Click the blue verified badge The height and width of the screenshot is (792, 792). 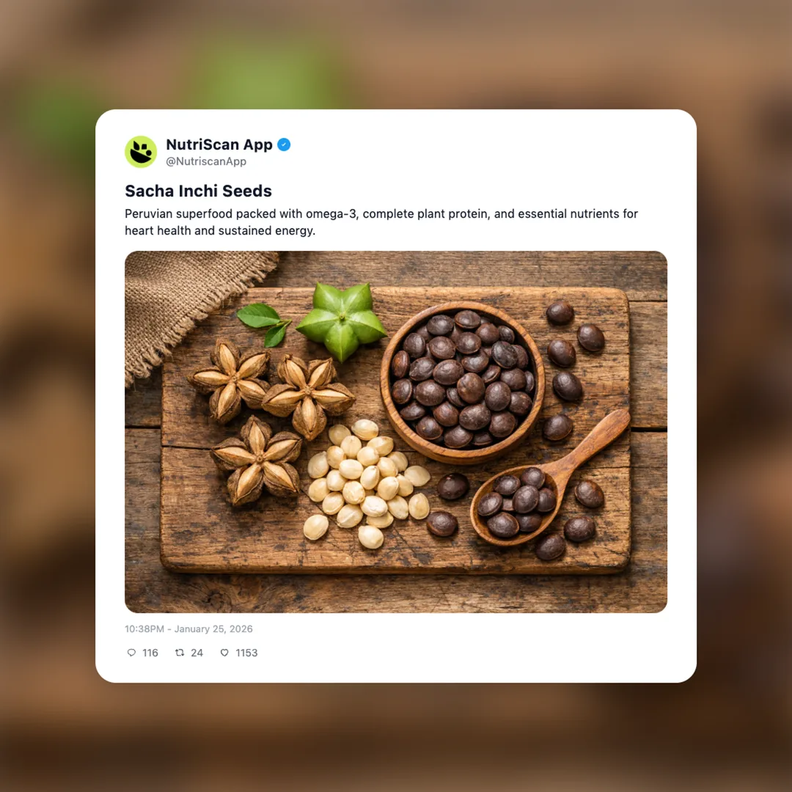(x=284, y=144)
